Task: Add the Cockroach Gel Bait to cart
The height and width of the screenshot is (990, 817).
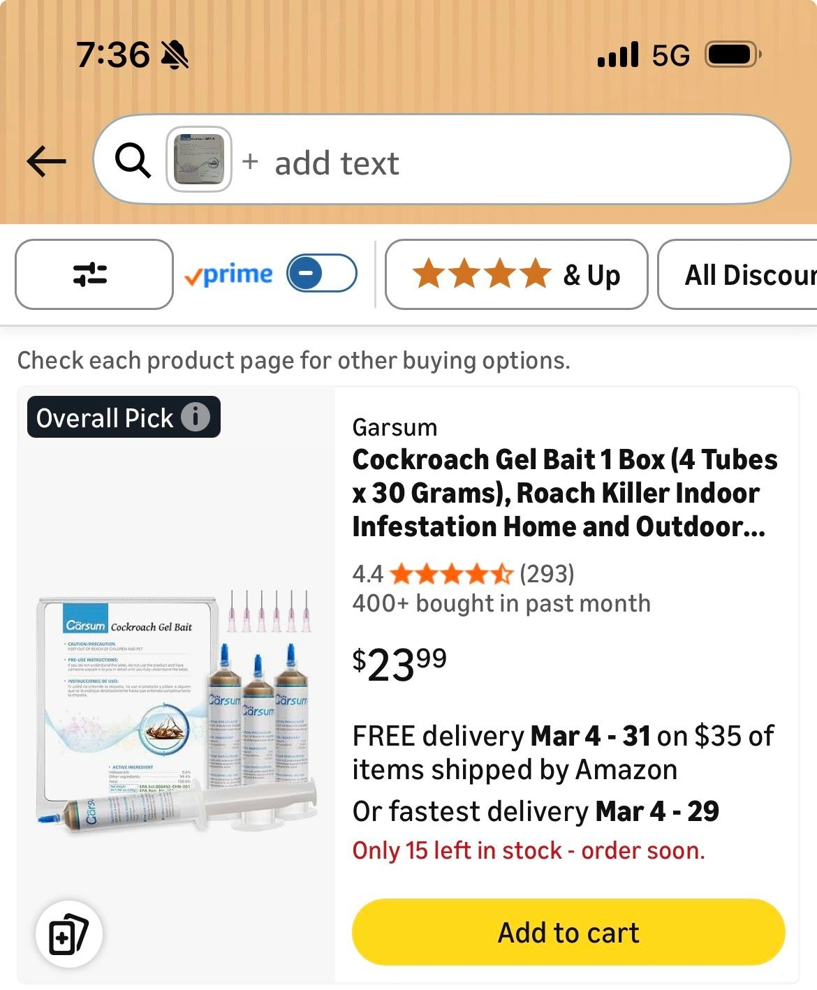Action: [568, 932]
